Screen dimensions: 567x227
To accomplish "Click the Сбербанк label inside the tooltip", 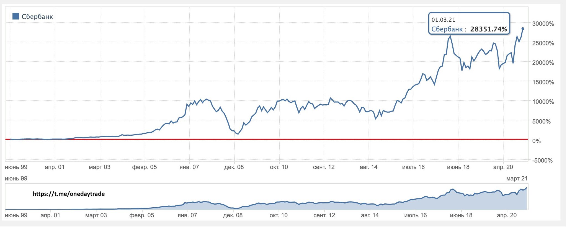I will [447, 29].
